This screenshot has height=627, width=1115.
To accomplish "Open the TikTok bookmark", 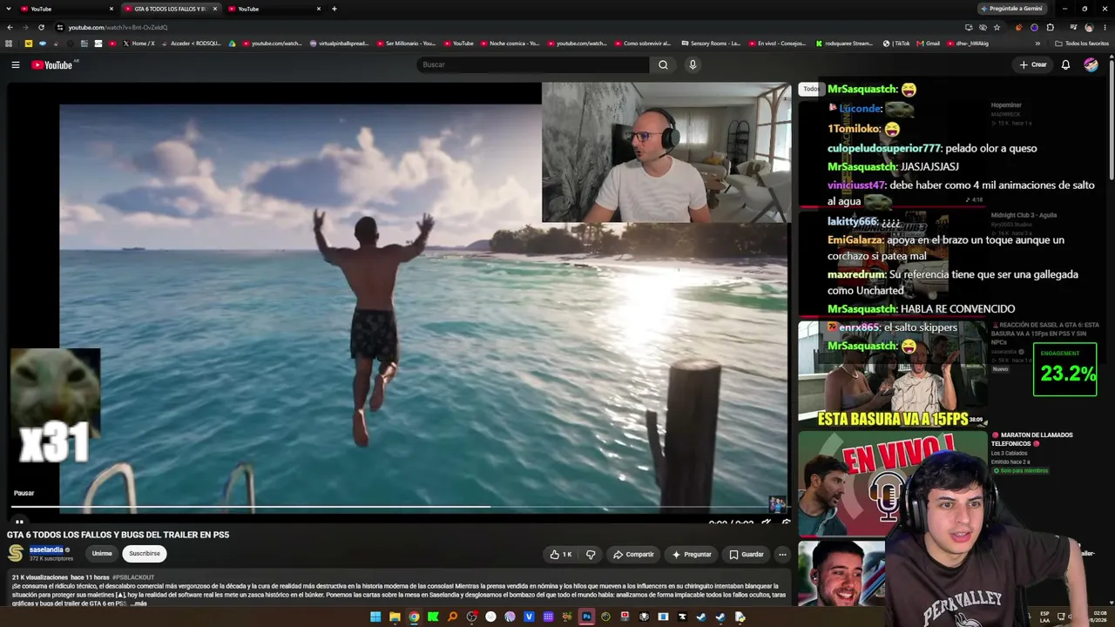I will pyautogui.click(x=897, y=44).
